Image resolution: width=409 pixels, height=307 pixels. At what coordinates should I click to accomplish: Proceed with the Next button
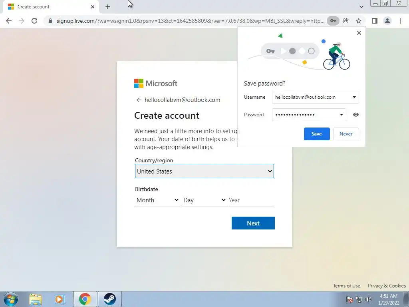pyautogui.click(x=253, y=223)
